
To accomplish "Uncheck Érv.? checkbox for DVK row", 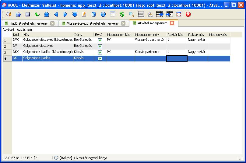I will (100, 40).
